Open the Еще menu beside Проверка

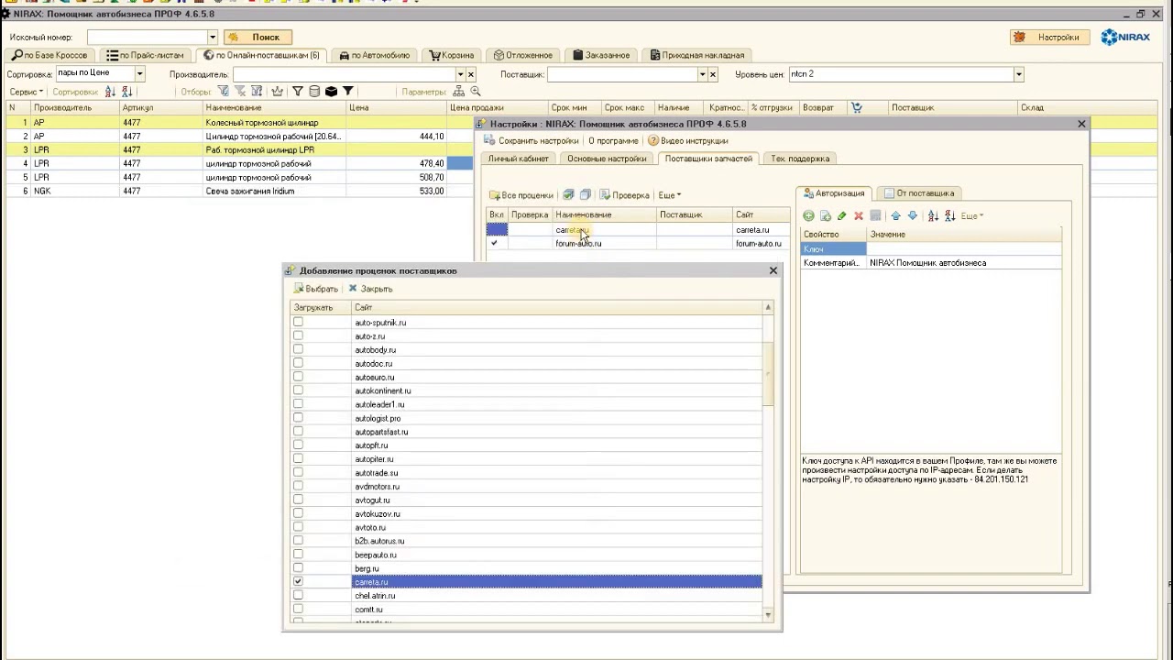coord(669,195)
